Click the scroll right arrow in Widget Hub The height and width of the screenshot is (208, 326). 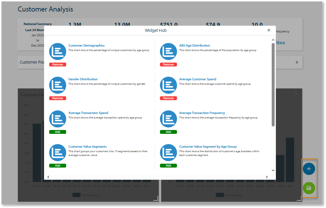click(x=267, y=177)
